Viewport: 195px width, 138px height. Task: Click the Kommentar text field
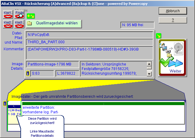pos(89,52)
